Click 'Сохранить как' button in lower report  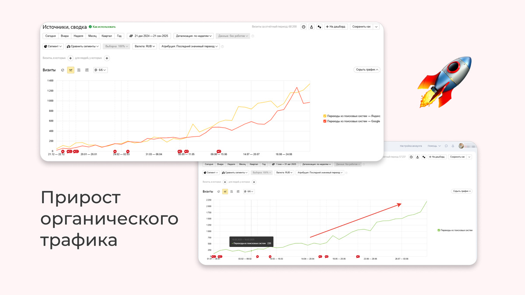coord(457,156)
